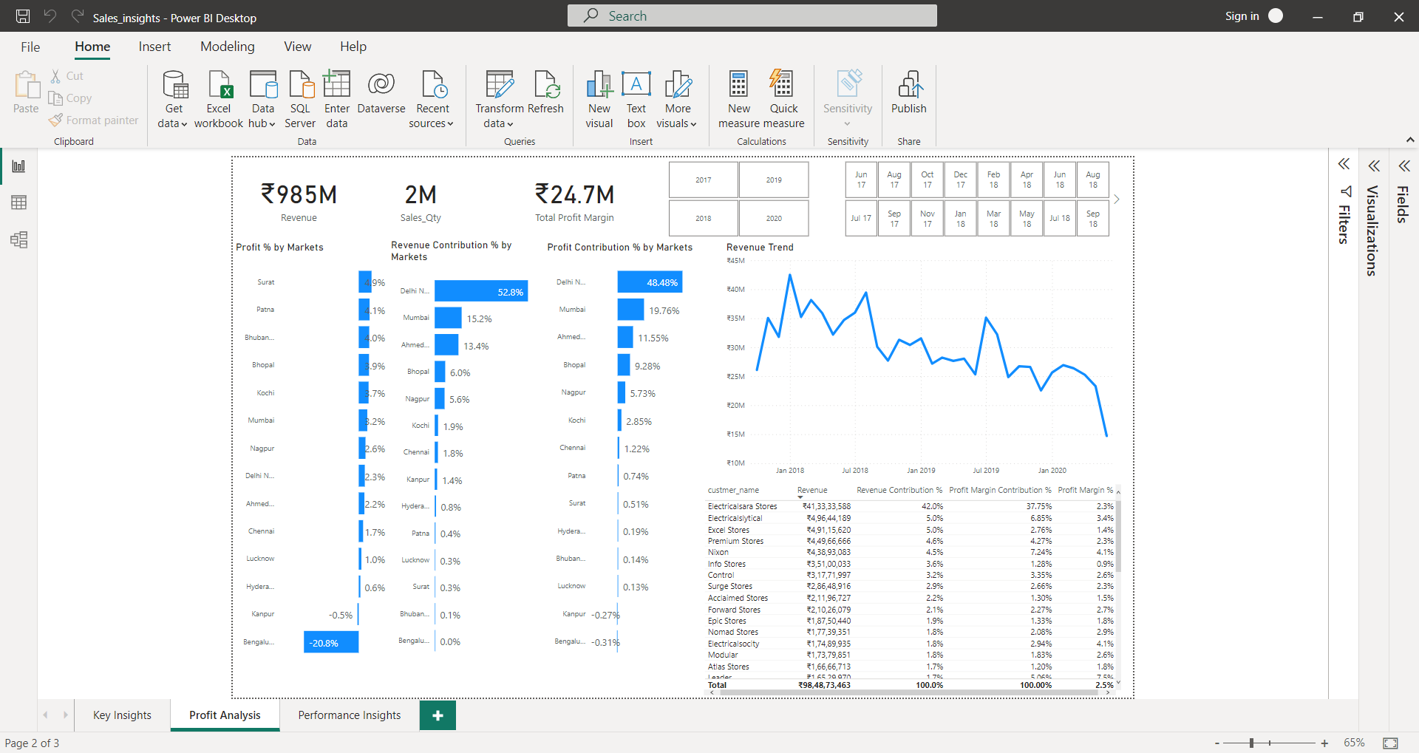
Task: Switch to the Performance Insights page tab
Action: point(349,715)
